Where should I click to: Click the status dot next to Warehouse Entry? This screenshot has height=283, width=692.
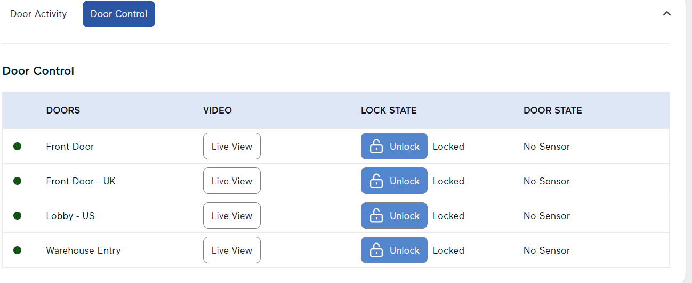17,250
